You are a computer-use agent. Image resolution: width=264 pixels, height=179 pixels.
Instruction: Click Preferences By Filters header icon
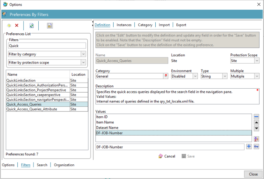5,14
